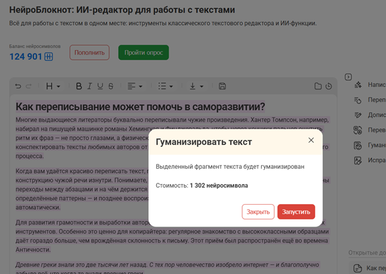Screen dimensions: 386x274
Task: Toggle strikethrough formatting
Action: (111, 86)
